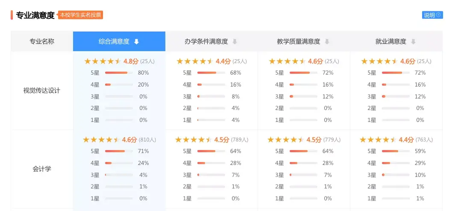
Task: Click 5星 71% bar for 会计学 综合满意度
Action: pos(118,151)
